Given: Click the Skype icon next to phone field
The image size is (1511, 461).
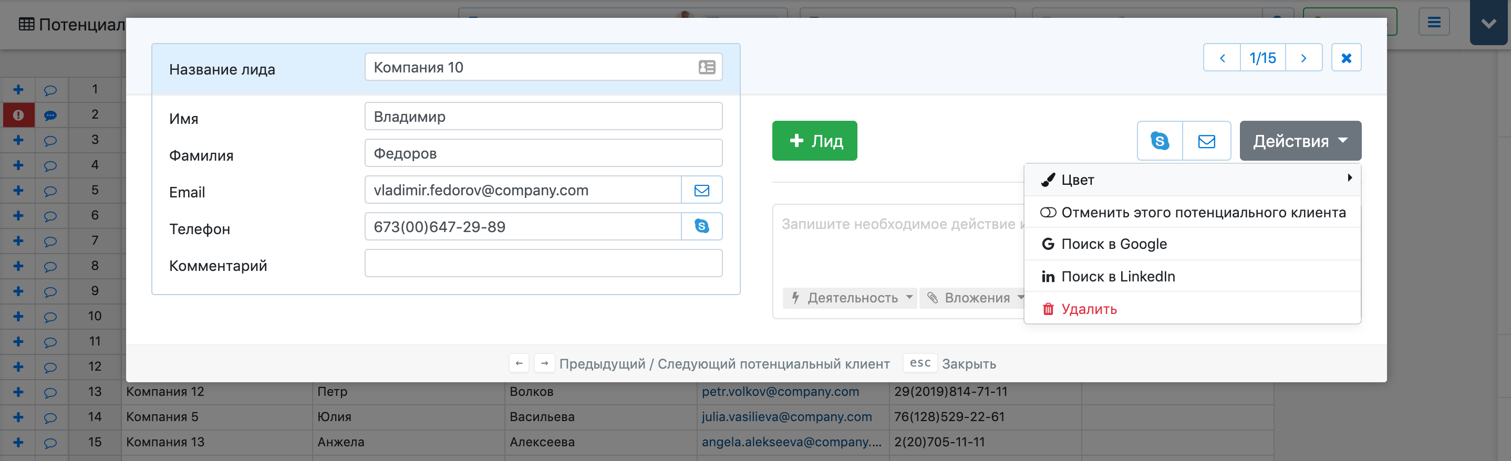Looking at the screenshot, I should click(701, 226).
